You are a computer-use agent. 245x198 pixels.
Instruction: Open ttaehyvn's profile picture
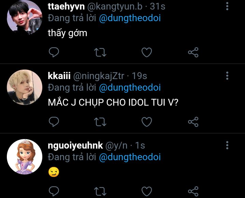click(25, 17)
